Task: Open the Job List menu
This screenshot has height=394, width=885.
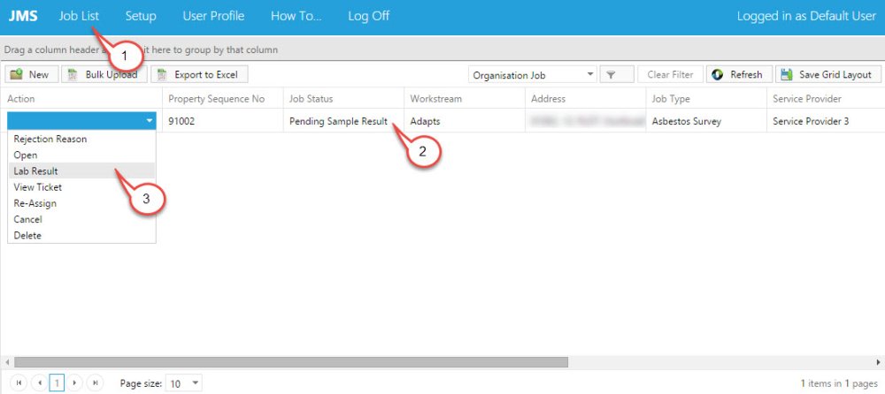Action: tap(79, 16)
